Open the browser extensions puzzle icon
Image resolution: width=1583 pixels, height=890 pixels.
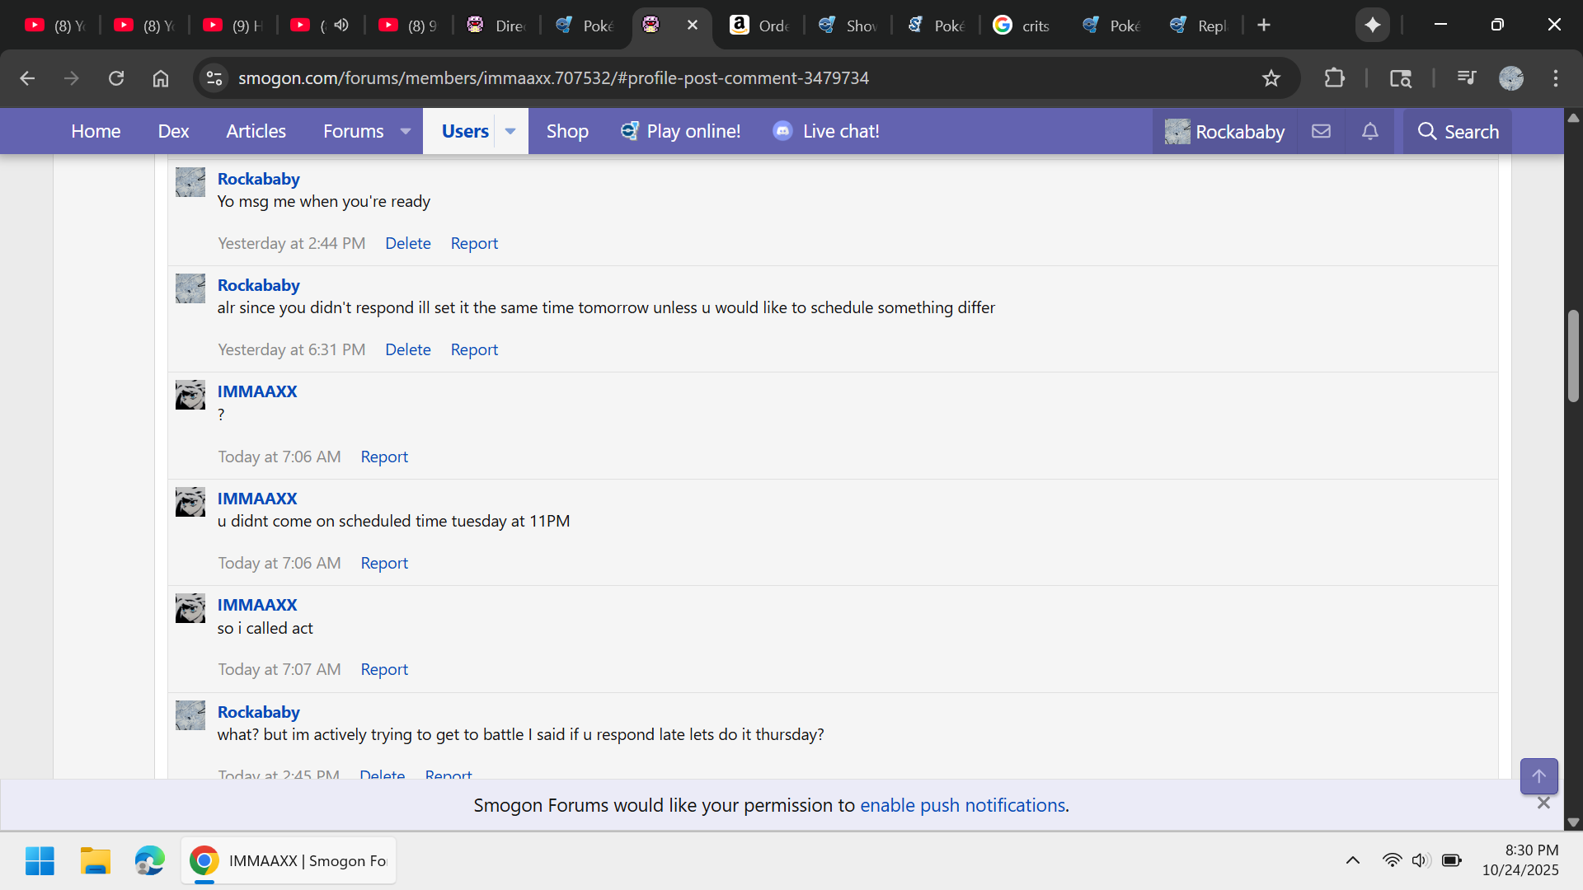click(1334, 78)
